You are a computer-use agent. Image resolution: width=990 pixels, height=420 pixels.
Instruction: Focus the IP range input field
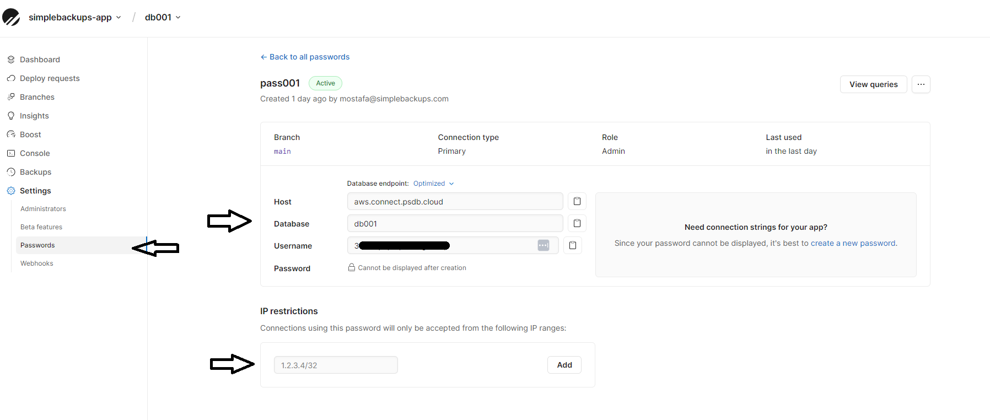click(x=336, y=365)
